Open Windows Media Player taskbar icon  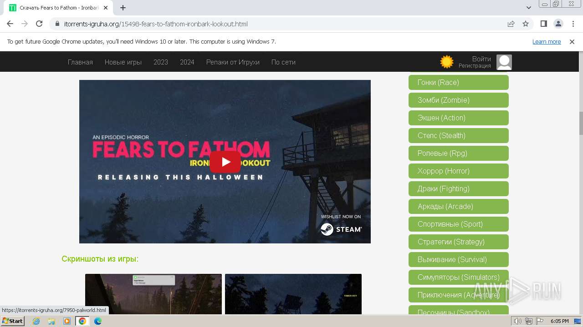(67, 321)
